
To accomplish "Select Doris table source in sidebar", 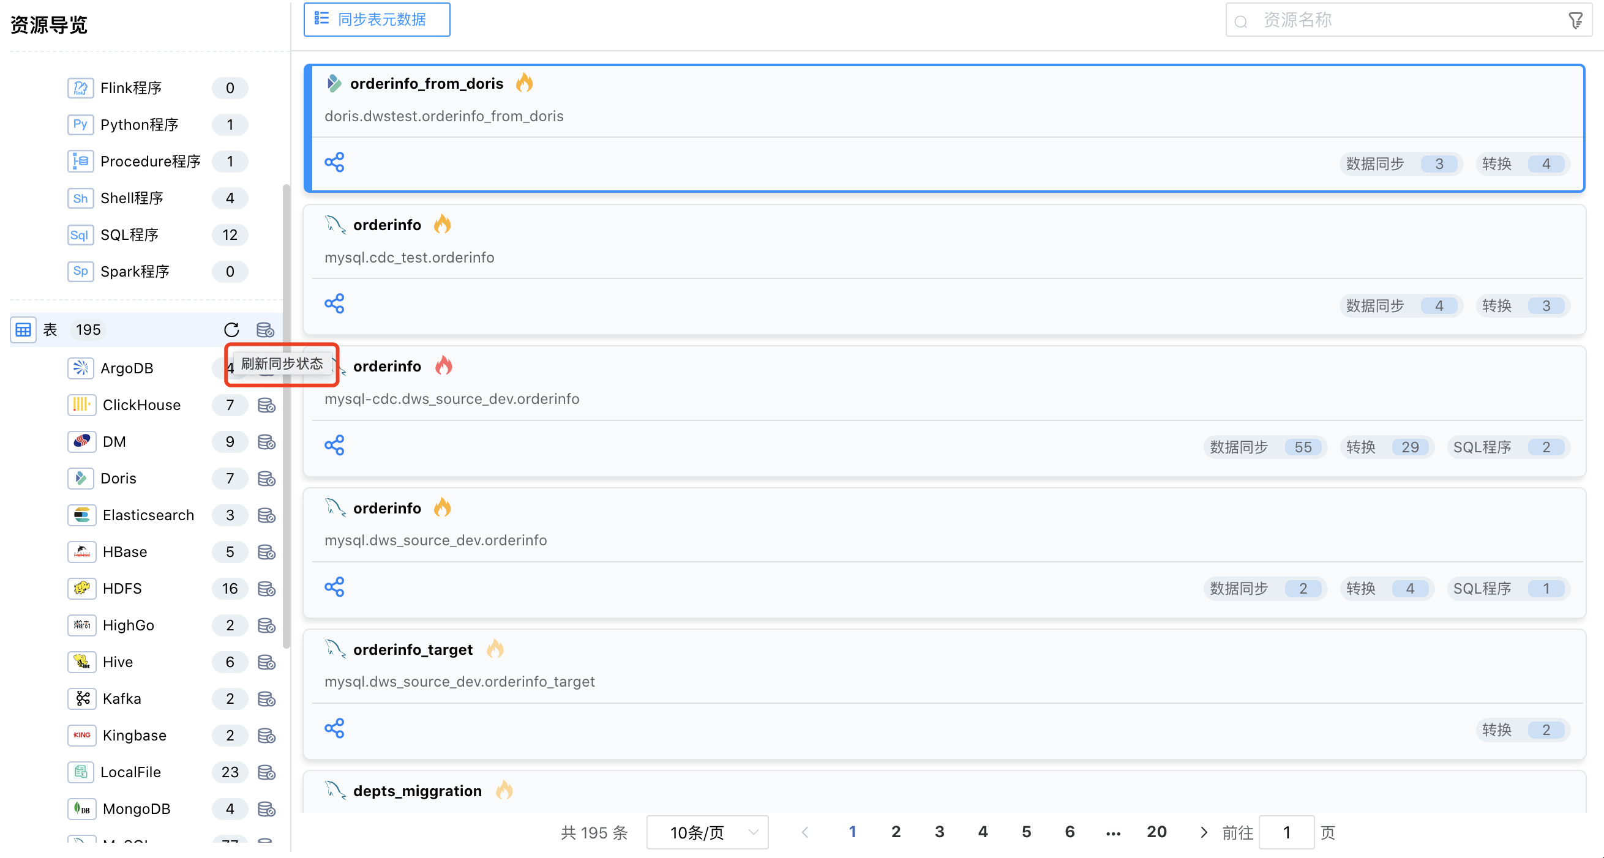I will coord(118,478).
